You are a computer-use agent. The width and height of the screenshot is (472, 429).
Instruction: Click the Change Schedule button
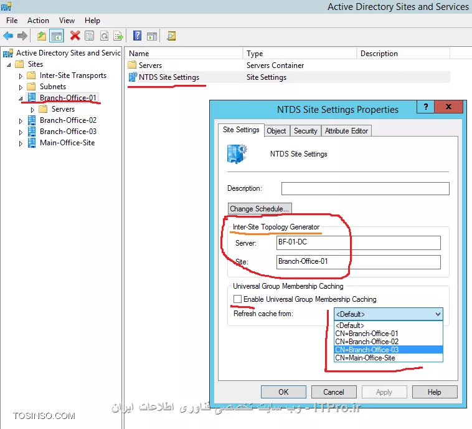click(260, 209)
